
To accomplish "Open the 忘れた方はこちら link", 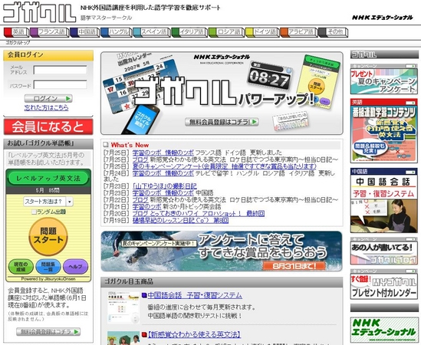I will [x=46, y=107].
